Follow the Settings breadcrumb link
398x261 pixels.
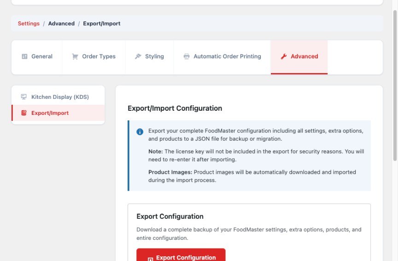coord(29,23)
